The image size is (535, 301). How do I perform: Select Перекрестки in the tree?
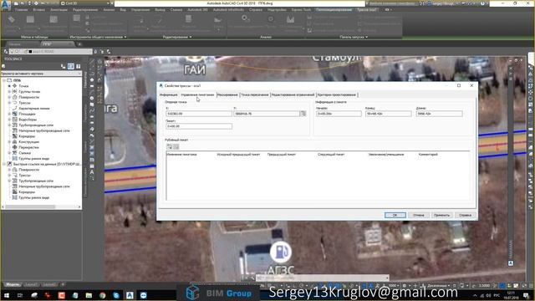pos(28,147)
